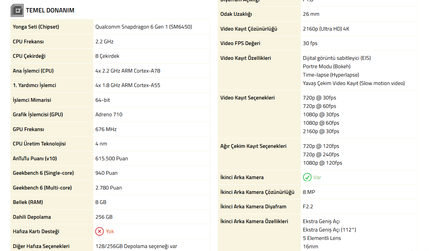The height and width of the screenshot is (251, 429).
Task: Select the 1080p @ 60fps line
Action: click(x=321, y=123)
